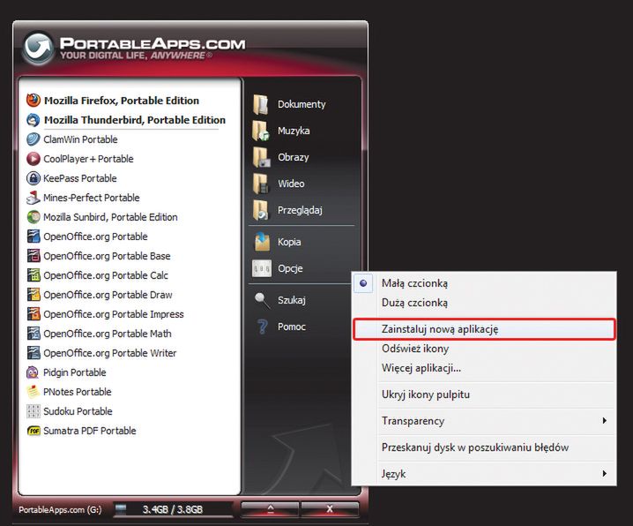Viewport: 633px width, 526px height.
Task: Open the Wideo folder icon
Action: [x=261, y=184]
